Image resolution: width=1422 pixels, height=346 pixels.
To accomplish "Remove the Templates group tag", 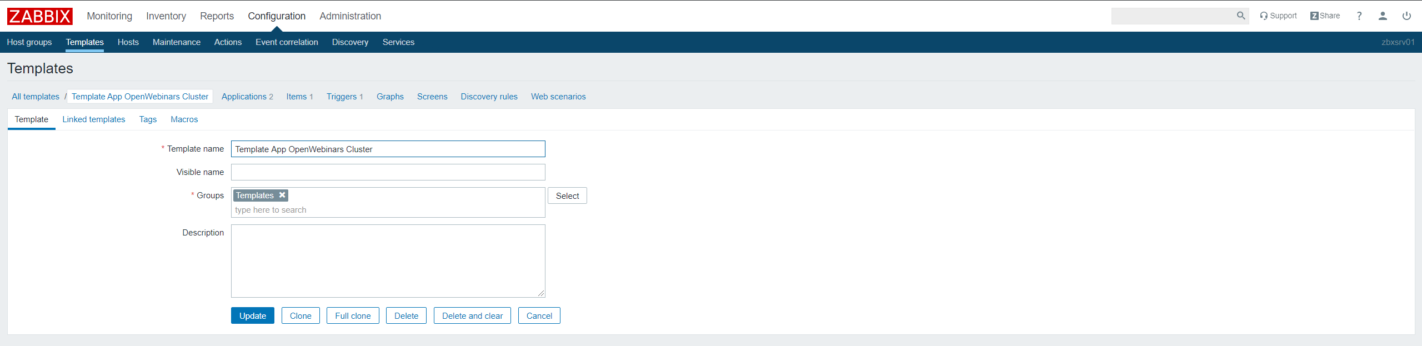I will [282, 195].
